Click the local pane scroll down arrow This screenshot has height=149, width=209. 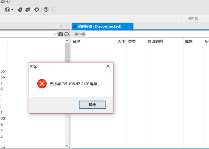(x=67, y=146)
